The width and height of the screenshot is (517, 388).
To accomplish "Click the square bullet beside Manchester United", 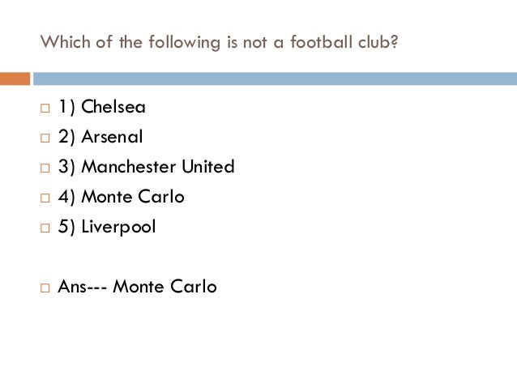I will [45, 168].
